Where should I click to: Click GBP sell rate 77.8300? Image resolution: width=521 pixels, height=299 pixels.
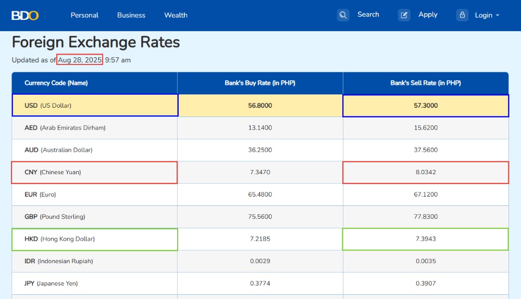point(426,216)
